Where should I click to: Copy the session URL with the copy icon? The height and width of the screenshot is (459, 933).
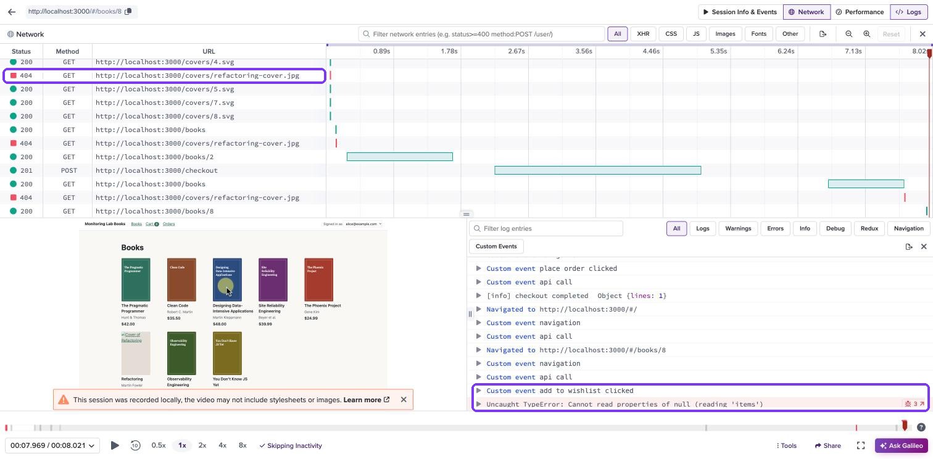pyautogui.click(x=128, y=12)
